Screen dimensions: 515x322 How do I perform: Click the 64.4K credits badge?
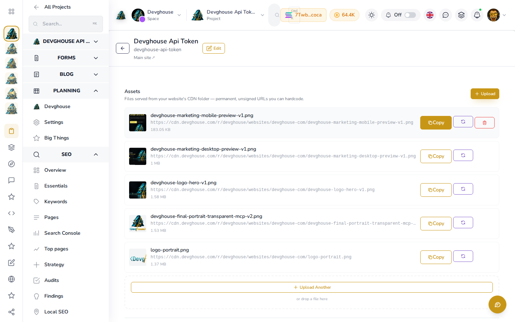(344, 15)
